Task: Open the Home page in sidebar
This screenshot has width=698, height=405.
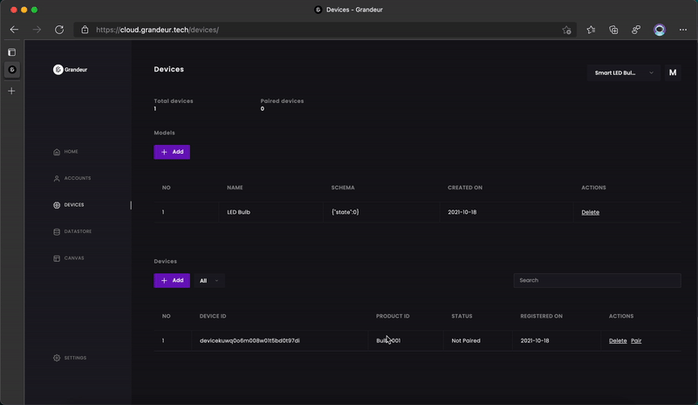Action: [65, 152]
